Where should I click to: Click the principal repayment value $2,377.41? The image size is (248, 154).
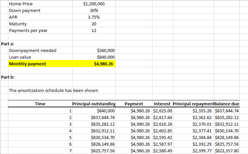click(x=202, y=131)
